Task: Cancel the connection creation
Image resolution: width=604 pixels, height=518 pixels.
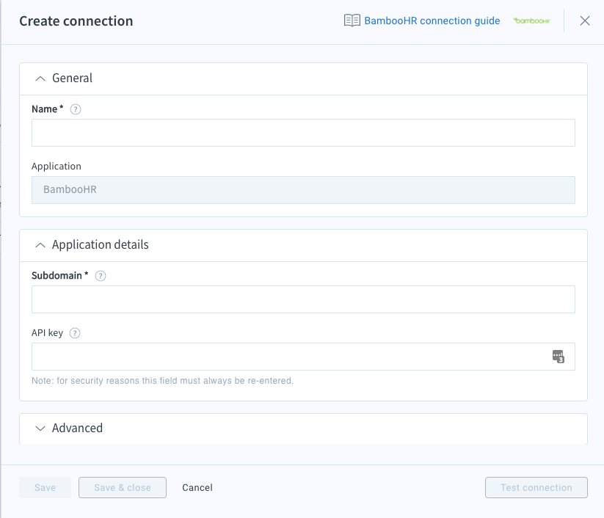Action: click(x=197, y=488)
